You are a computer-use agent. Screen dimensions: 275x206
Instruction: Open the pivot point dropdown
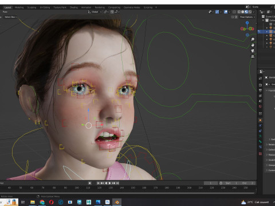(106, 12)
